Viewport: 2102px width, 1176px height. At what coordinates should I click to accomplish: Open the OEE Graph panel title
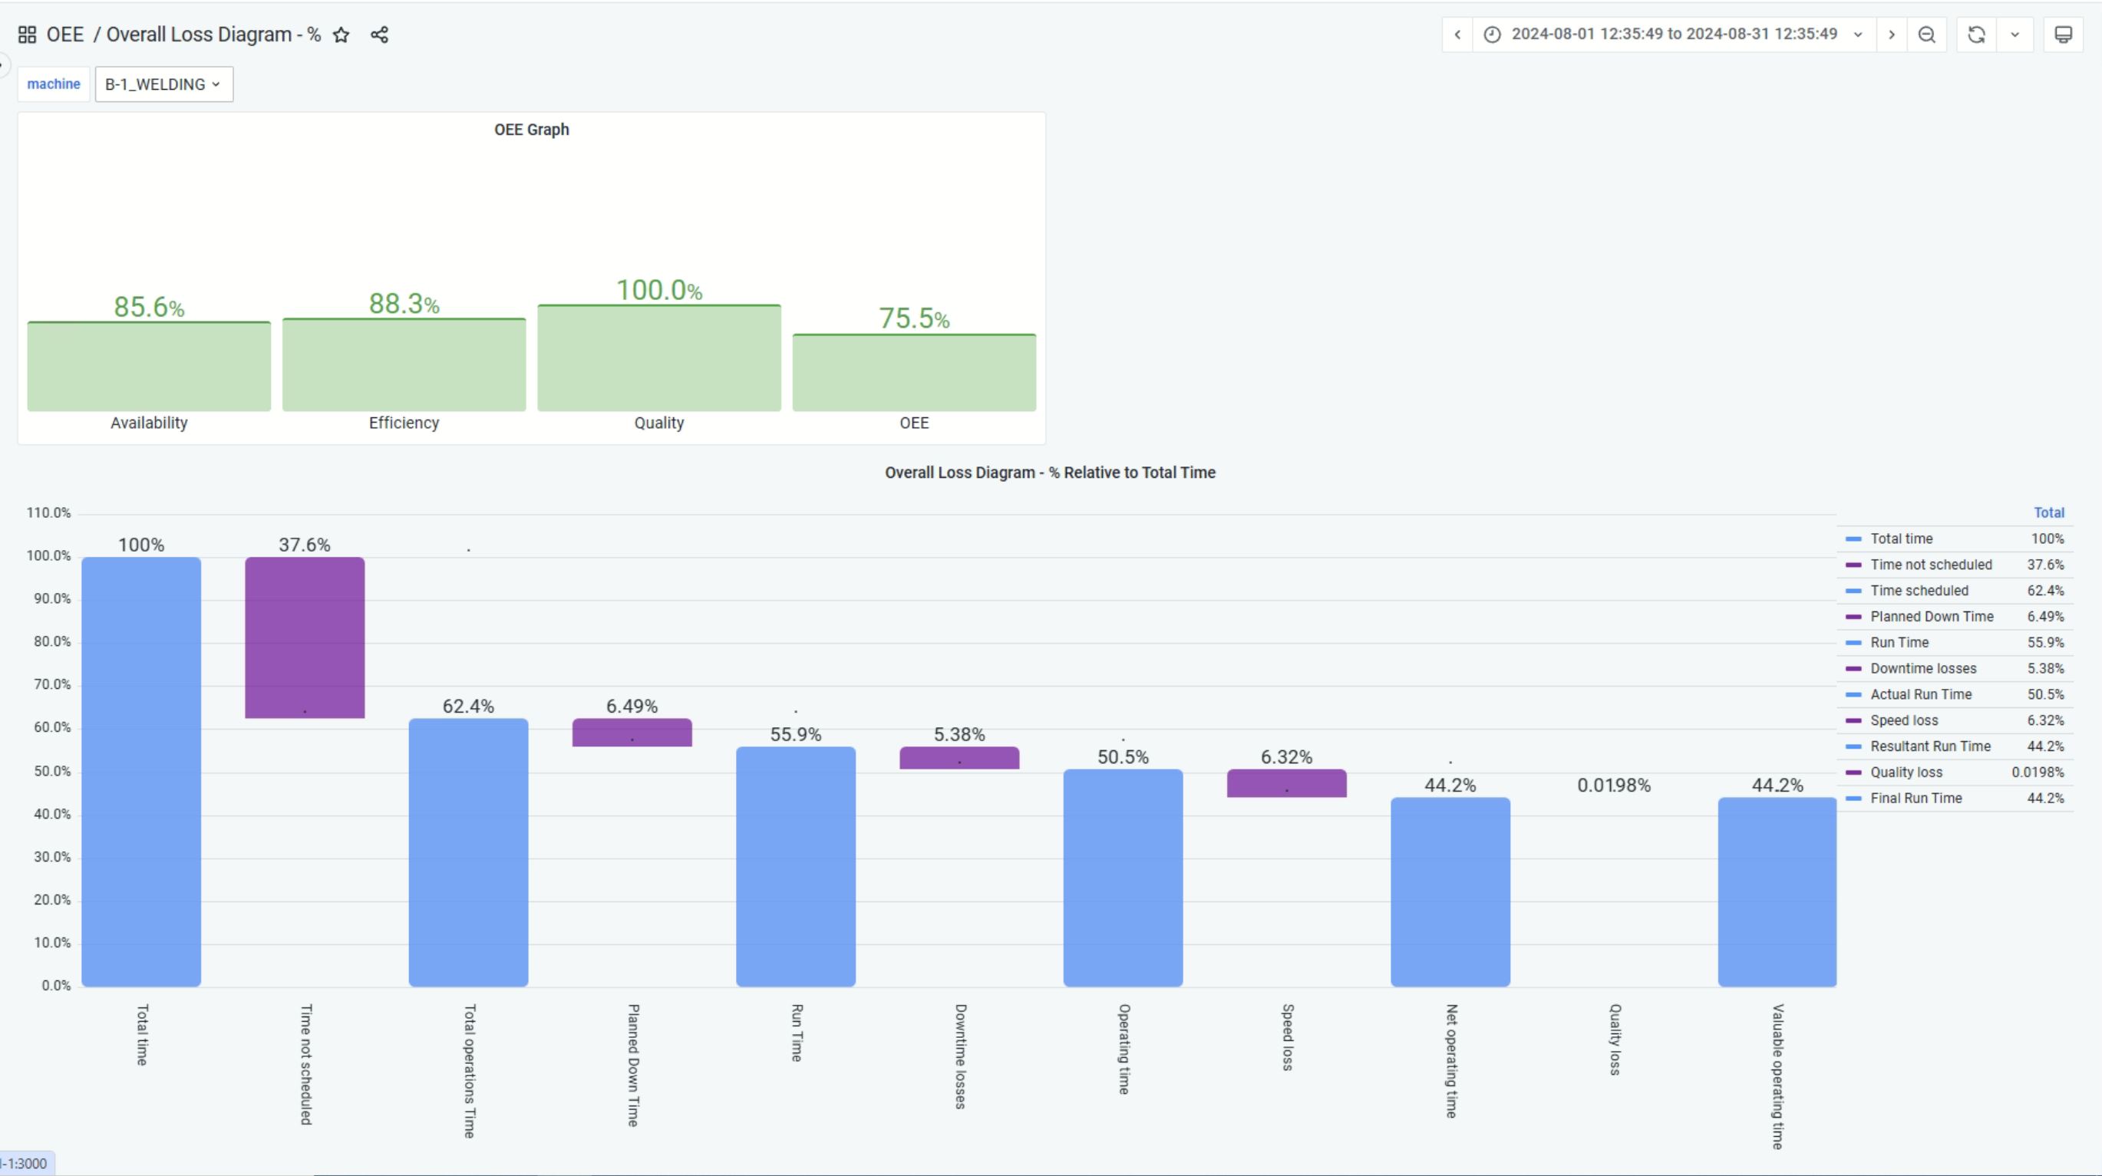point(531,130)
